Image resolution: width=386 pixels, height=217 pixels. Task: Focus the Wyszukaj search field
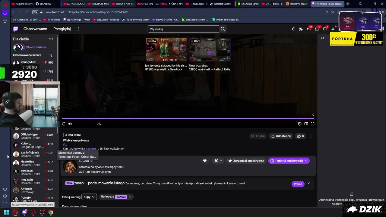[183, 29]
